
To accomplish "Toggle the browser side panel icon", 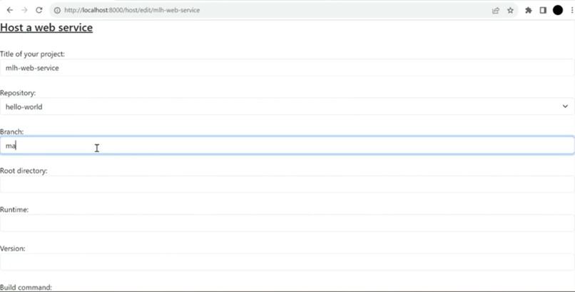I will (x=543, y=10).
